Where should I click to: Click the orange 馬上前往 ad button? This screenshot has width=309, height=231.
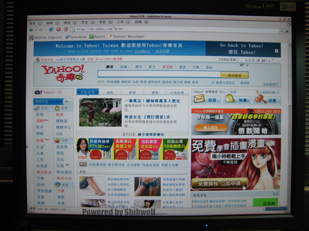(x=211, y=128)
